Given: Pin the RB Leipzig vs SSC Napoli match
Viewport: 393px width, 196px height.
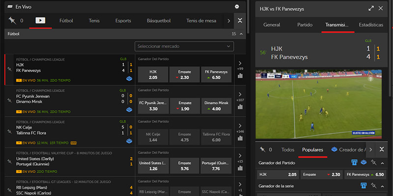Looking at the screenshot, I should point(9,190).
